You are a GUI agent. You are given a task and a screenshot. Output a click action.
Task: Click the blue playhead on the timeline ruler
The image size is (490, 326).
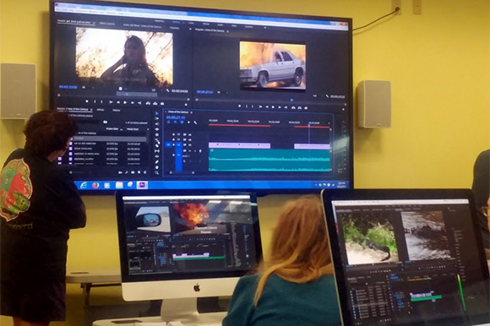point(309,125)
